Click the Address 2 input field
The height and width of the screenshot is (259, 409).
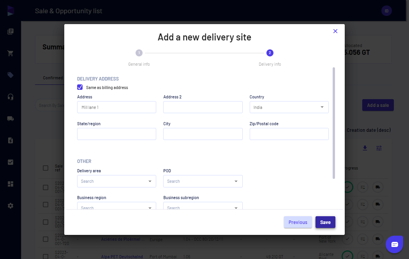tap(203, 107)
